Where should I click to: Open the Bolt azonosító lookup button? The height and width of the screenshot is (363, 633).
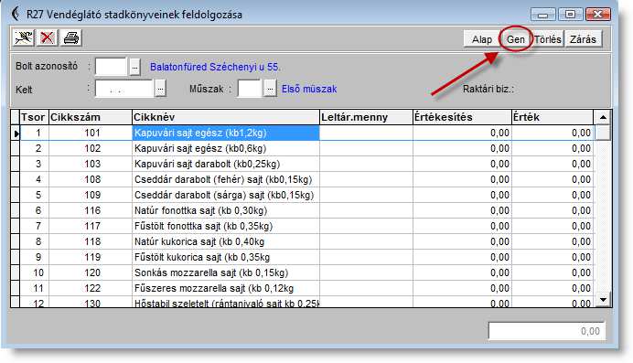(x=134, y=67)
